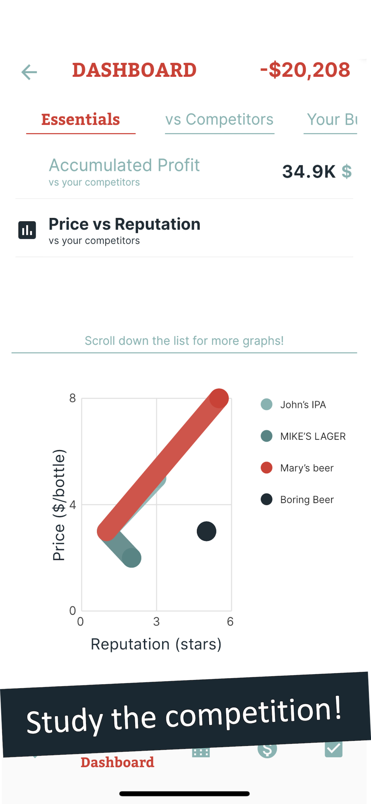Screen dimensions: 371x804
Task: Toggle Mary's beer series in legend
Action: [267, 468]
